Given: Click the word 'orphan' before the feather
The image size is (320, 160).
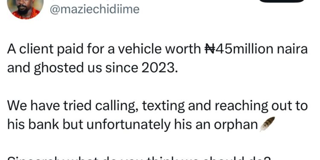Looking at the screenshot, I should tap(236, 125).
